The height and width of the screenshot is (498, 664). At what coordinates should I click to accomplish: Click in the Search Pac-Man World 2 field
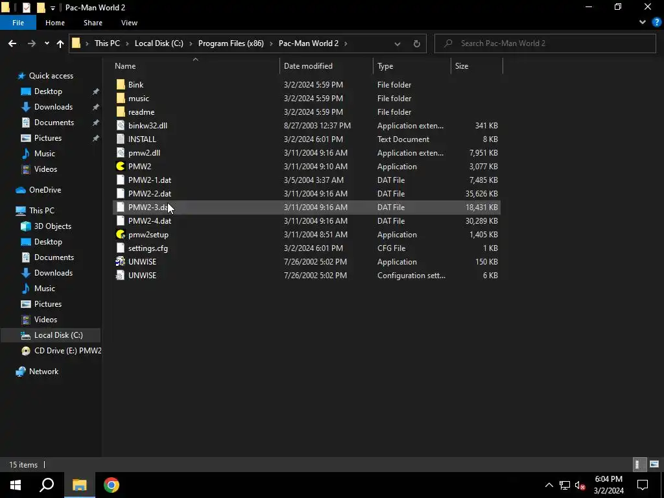[x=545, y=43]
